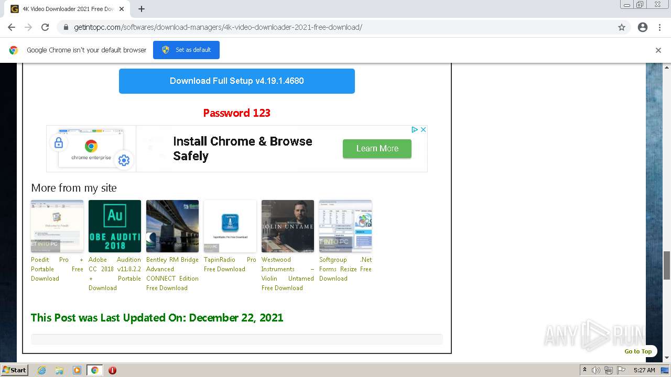Open the Bentley RM Bridge thumbnail
This screenshot has height=377, width=671.
172,226
